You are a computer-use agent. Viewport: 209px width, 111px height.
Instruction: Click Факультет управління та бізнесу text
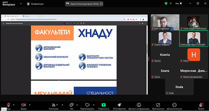(99, 66)
